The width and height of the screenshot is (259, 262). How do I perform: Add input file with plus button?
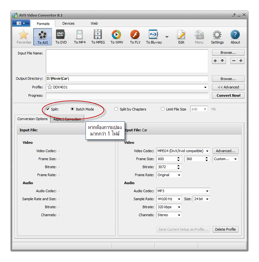pyautogui.click(x=241, y=61)
